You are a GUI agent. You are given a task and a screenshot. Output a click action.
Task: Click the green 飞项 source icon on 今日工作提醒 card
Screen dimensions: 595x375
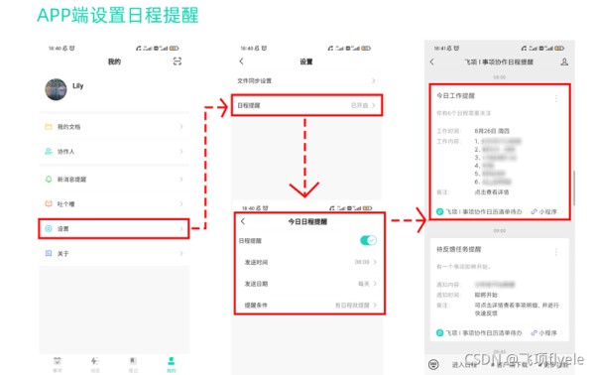(x=439, y=211)
